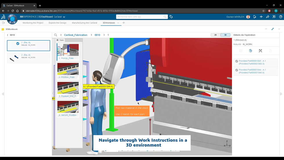Open the 2. Position_Plate view thumbnail
Screen dimensions: 284x160
pos(68,71)
